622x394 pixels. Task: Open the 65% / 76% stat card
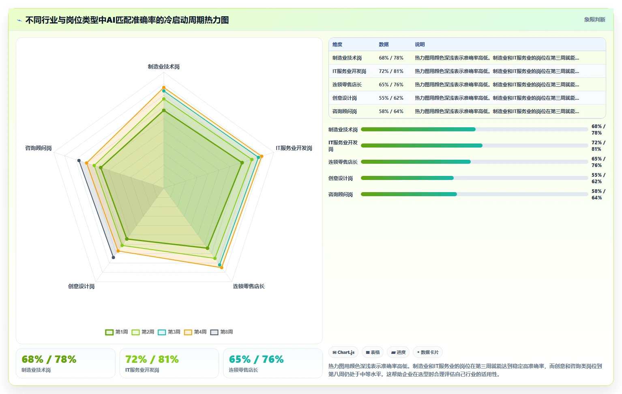[x=273, y=363]
